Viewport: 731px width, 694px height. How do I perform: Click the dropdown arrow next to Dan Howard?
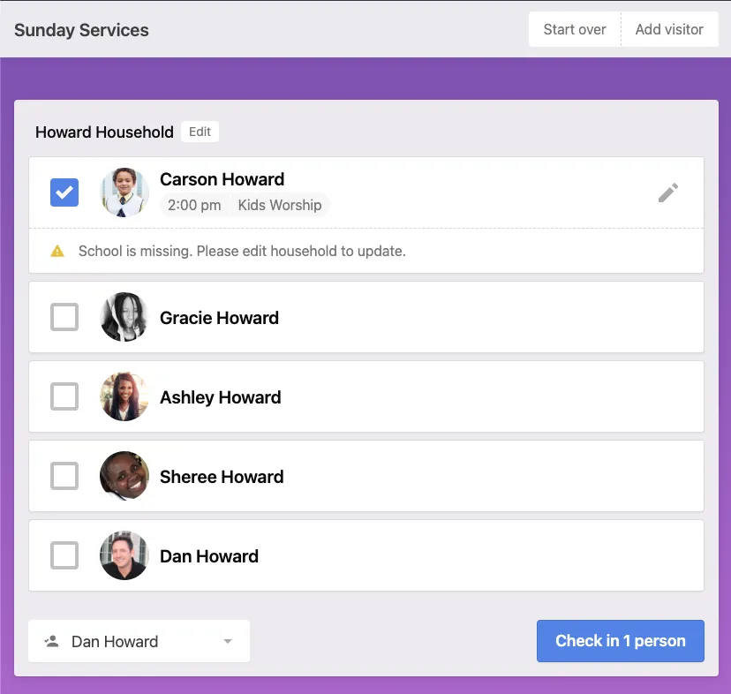(228, 642)
